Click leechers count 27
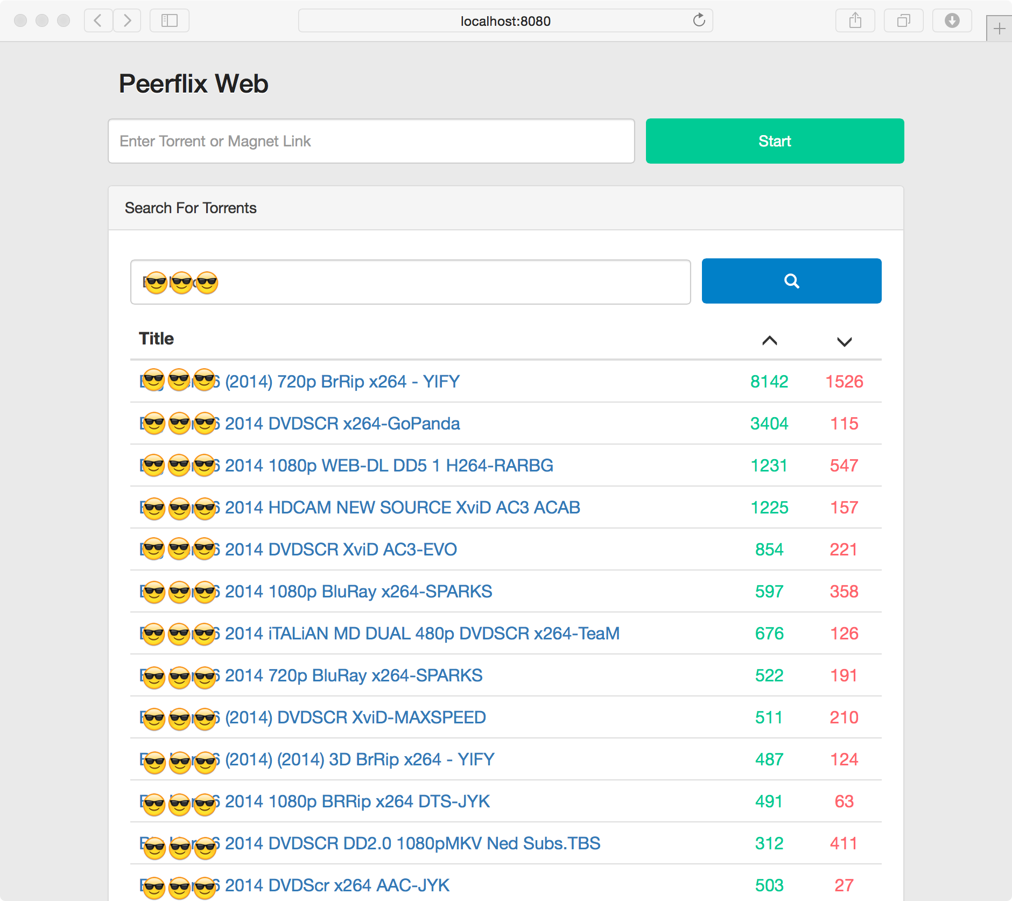Image resolution: width=1012 pixels, height=901 pixels. tap(844, 885)
